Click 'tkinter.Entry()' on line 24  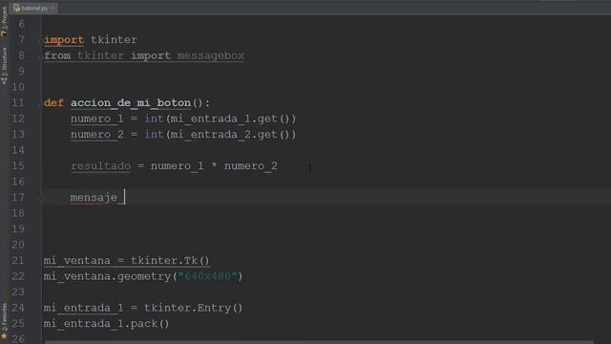tap(194, 308)
